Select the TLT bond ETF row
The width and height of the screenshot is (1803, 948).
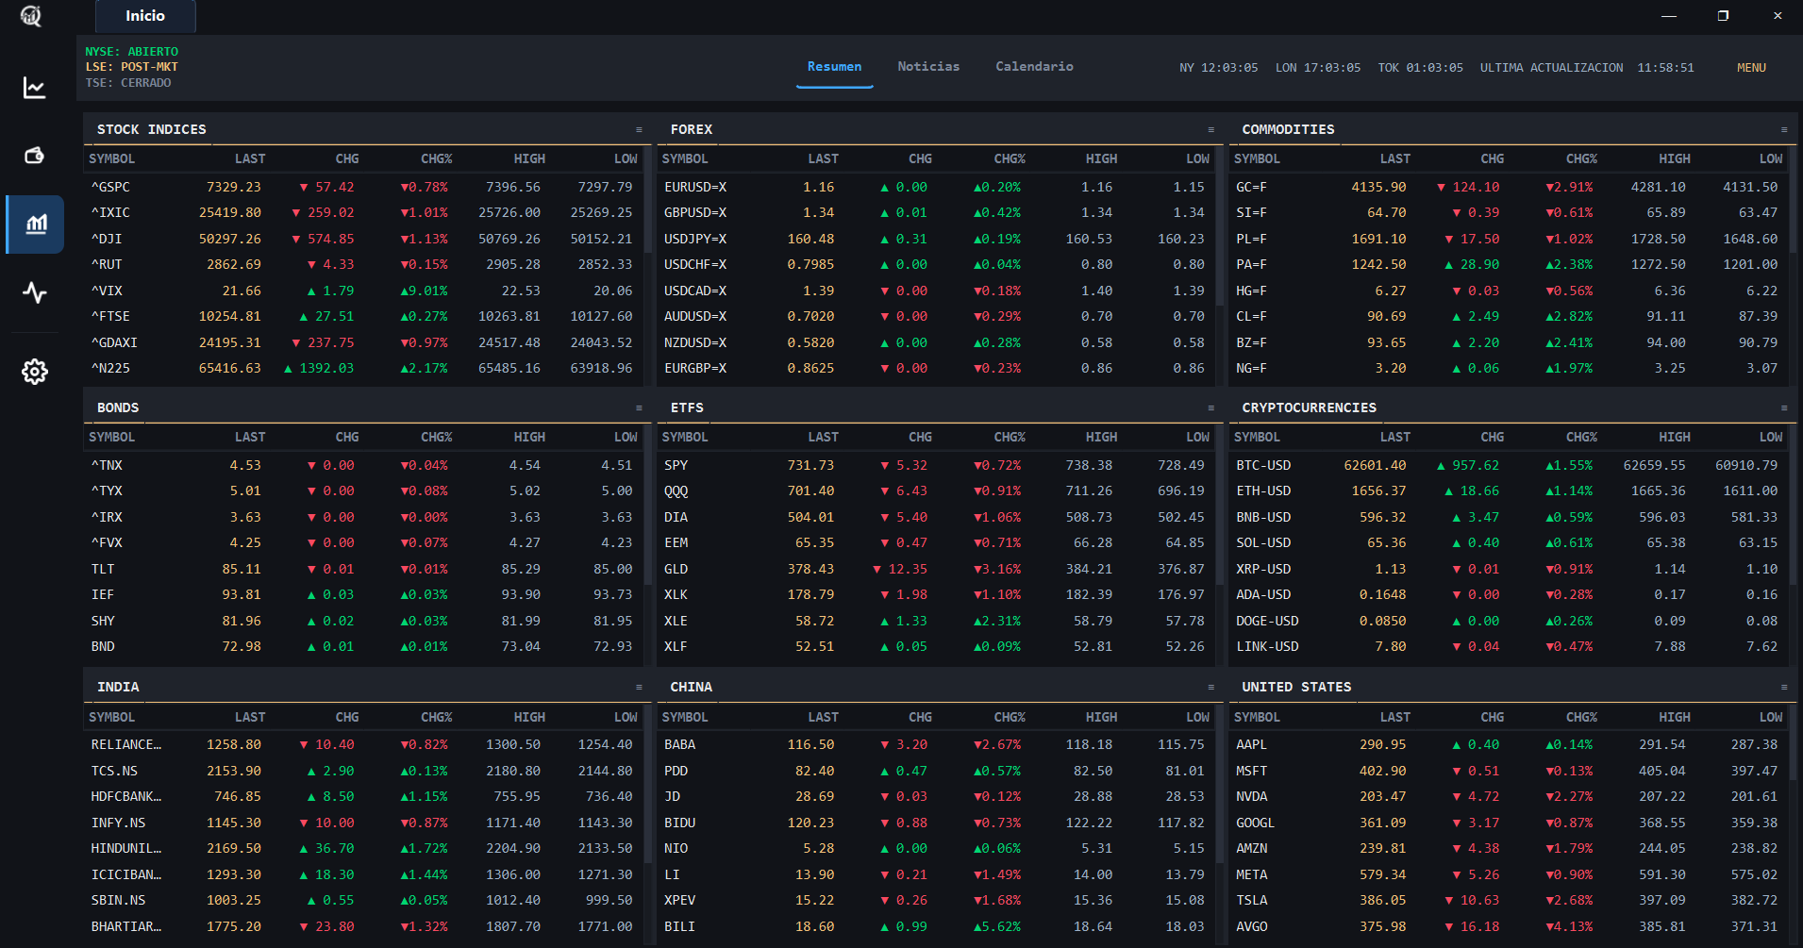point(363,569)
